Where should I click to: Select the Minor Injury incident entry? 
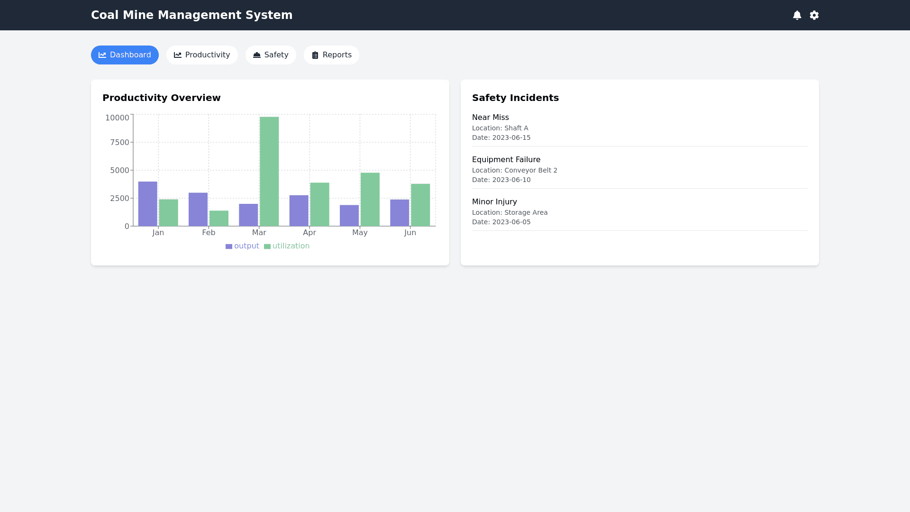(x=494, y=202)
